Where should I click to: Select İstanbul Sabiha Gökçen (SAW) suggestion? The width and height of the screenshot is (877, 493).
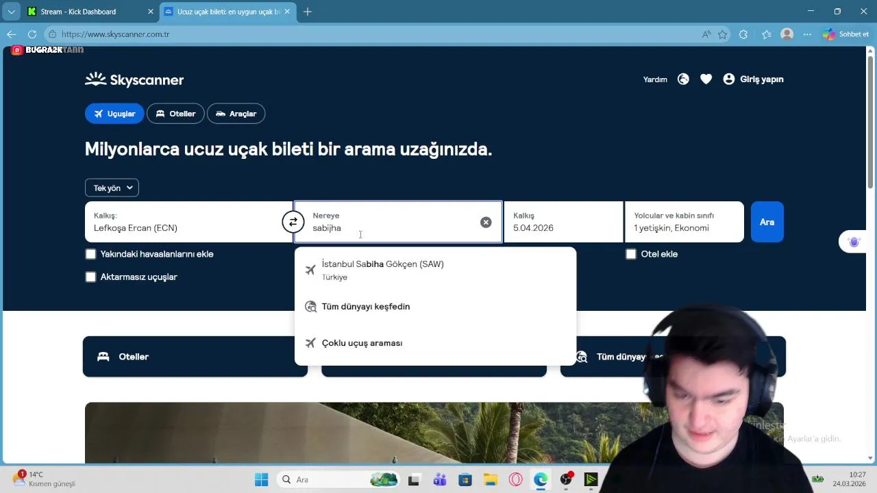435,270
